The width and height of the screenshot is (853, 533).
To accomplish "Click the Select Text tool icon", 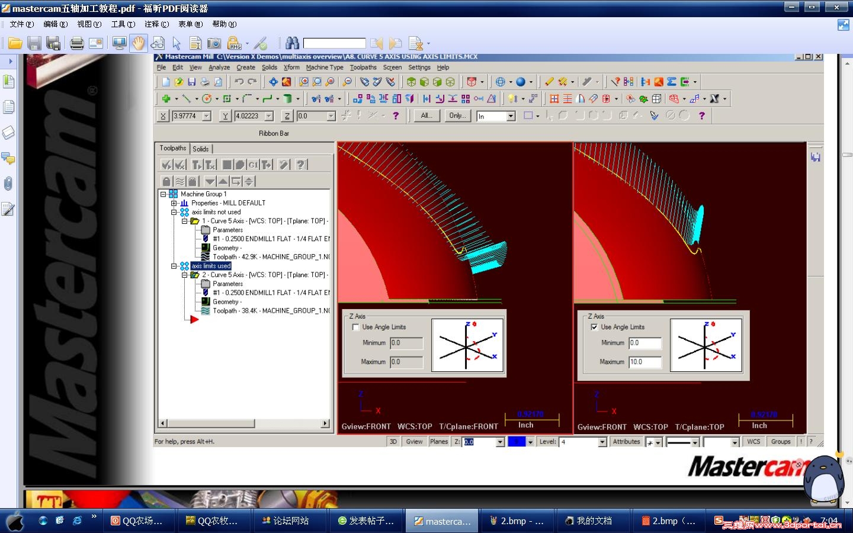I will click(x=195, y=43).
